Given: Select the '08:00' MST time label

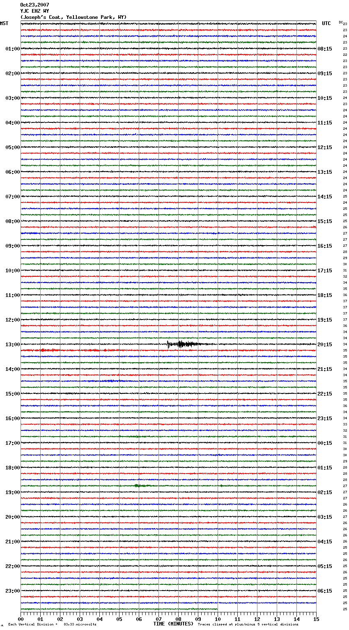Looking at the screenshot, I should coord(12,221).
